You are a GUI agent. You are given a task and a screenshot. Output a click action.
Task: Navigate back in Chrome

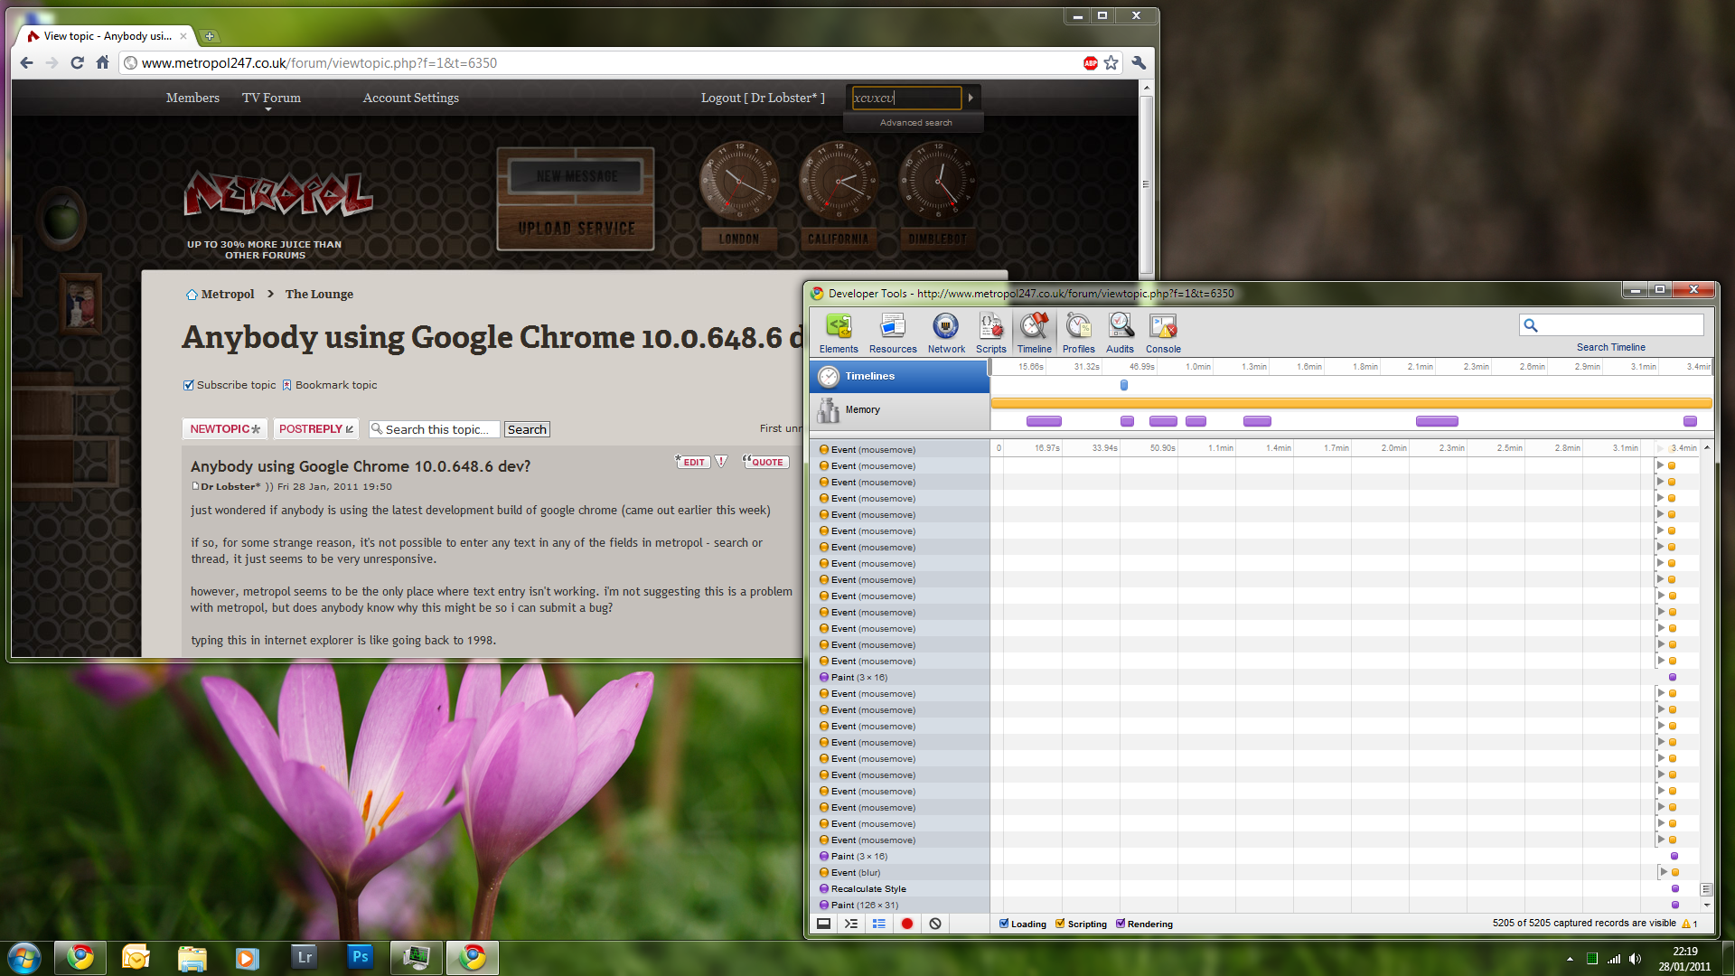coord(26,63)
